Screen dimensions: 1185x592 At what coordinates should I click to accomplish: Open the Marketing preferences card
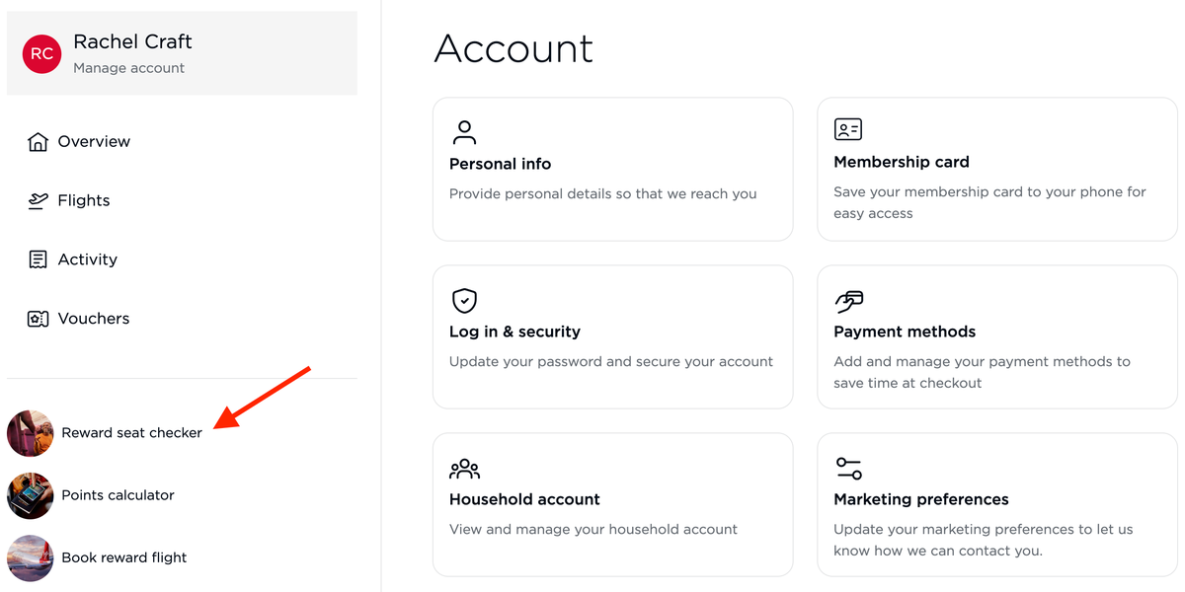click(x=996, y=504)
